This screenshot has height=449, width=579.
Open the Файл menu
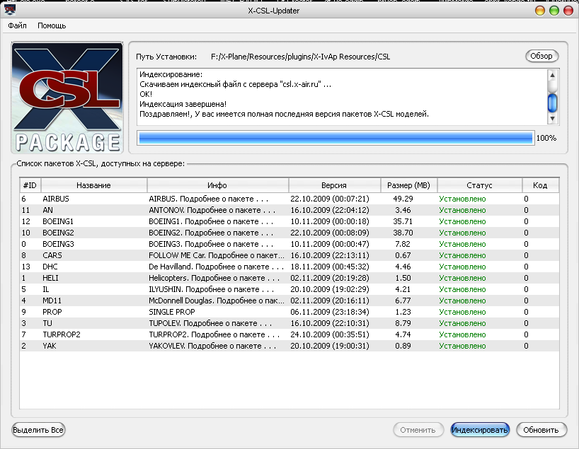pyautogui.click(x=17, y=25)
